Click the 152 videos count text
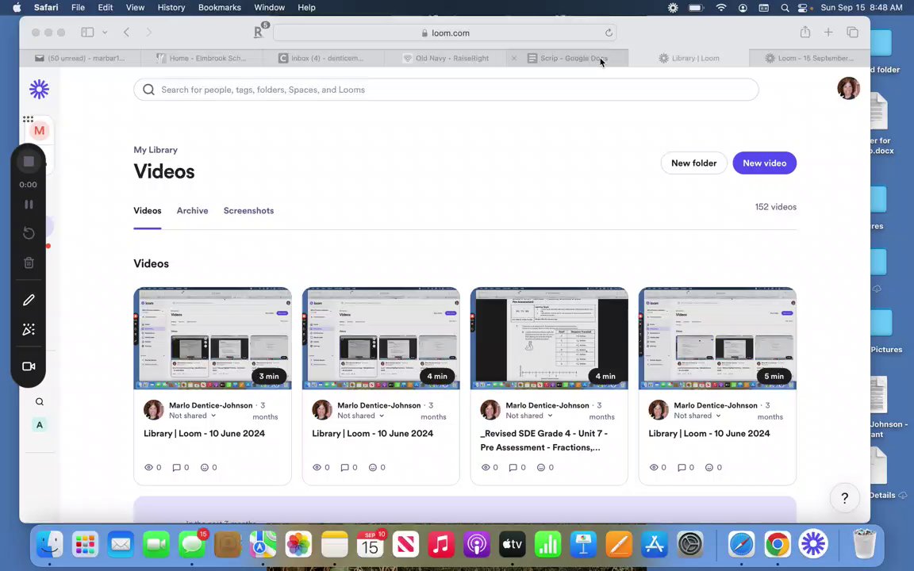Image resolution: width=914 pixels, height=571 pixels. (775, 207)
